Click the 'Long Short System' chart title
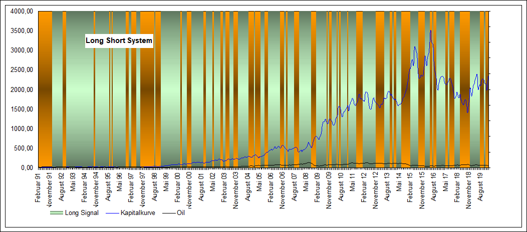The width and height of the screenshot is (527, 232). (119, 41)
